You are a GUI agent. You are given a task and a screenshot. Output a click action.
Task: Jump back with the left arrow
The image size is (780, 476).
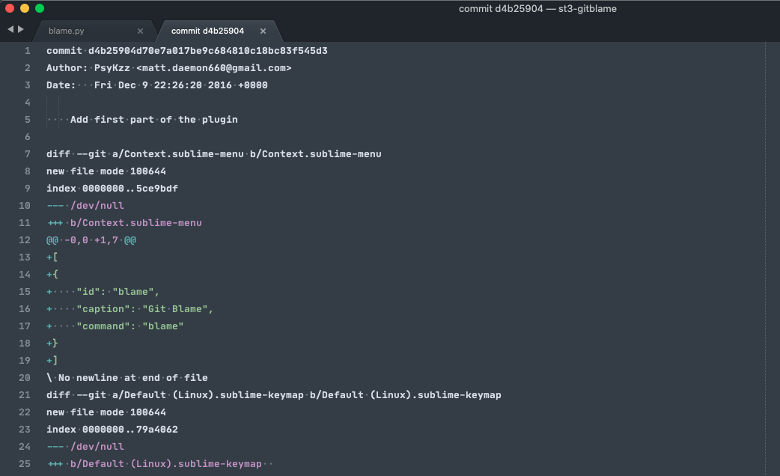(10, 30)
